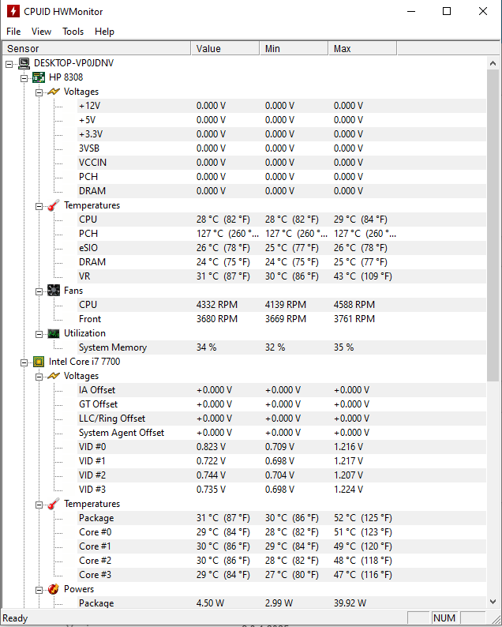Click the Fans category icon
Screen dimensions: 502x627
point(53,291)
